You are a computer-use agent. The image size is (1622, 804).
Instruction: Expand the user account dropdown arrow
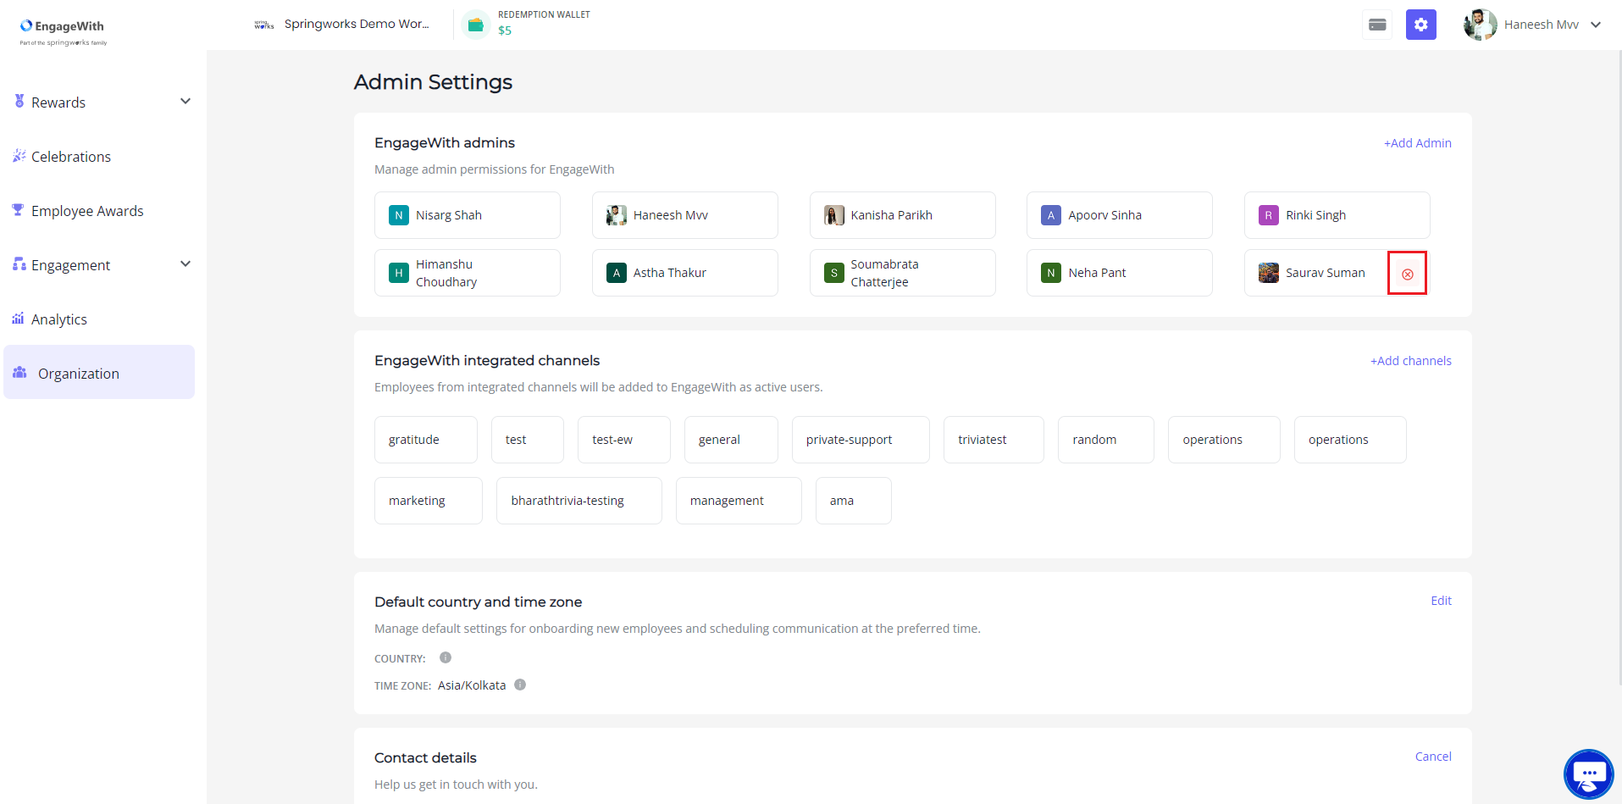point(1596,25)
